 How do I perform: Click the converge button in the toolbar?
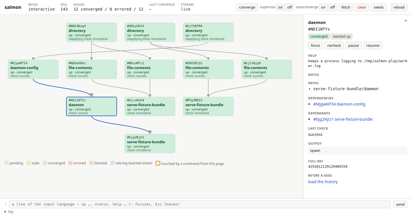(247, 7)
